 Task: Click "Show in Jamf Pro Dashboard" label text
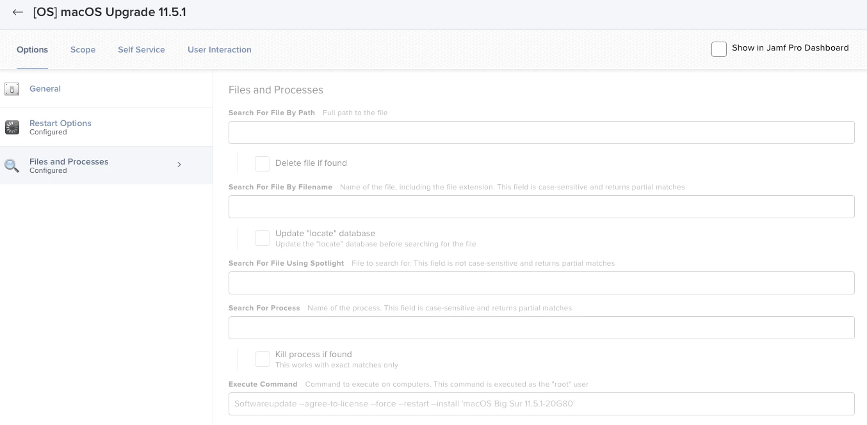[790, 47]
